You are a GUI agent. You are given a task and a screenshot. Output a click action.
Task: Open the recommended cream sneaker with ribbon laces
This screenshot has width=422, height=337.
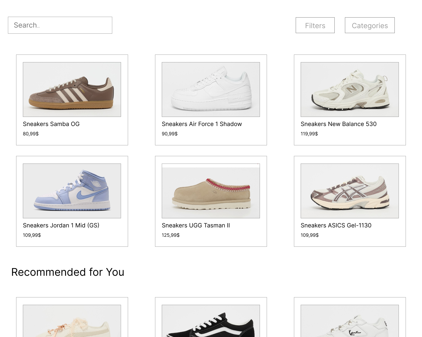pos(72,321)
